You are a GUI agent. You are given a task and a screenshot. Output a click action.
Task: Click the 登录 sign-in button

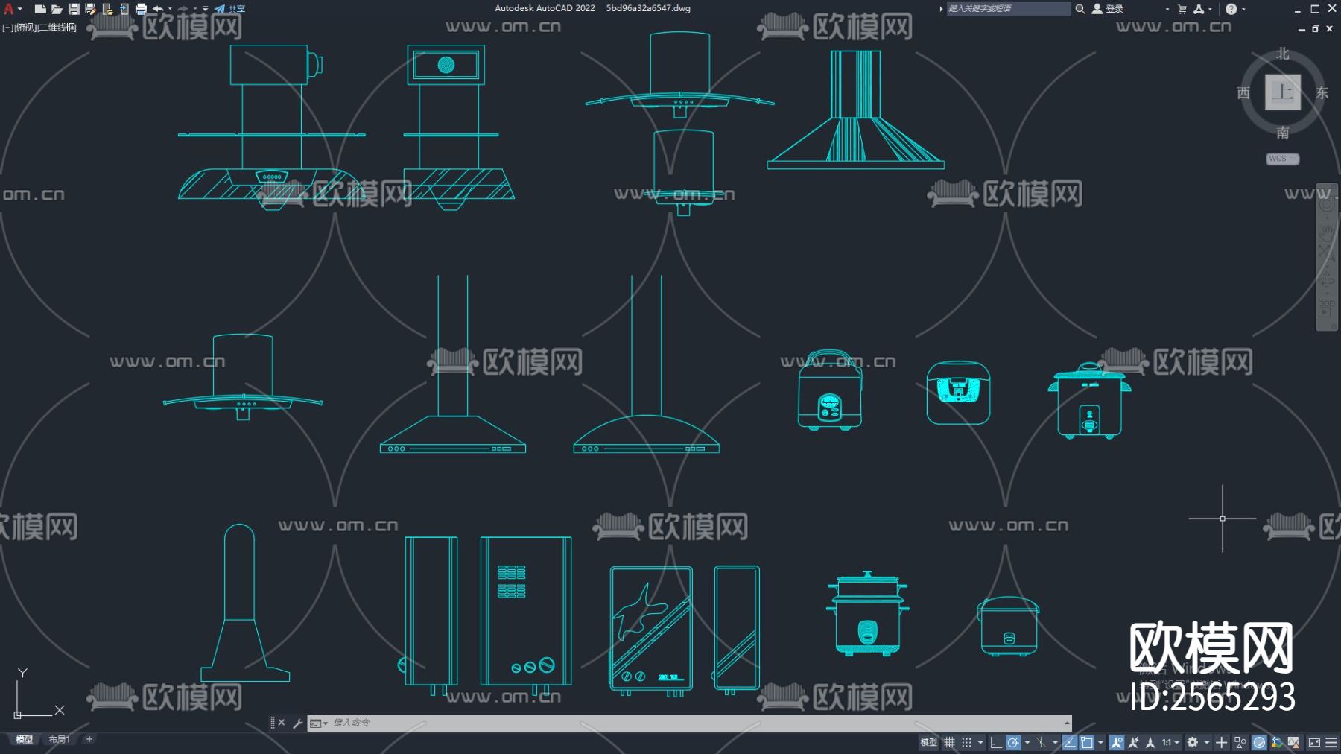[x=1108, y=9]
